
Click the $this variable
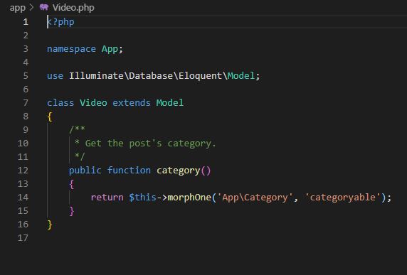coord(142,197)
